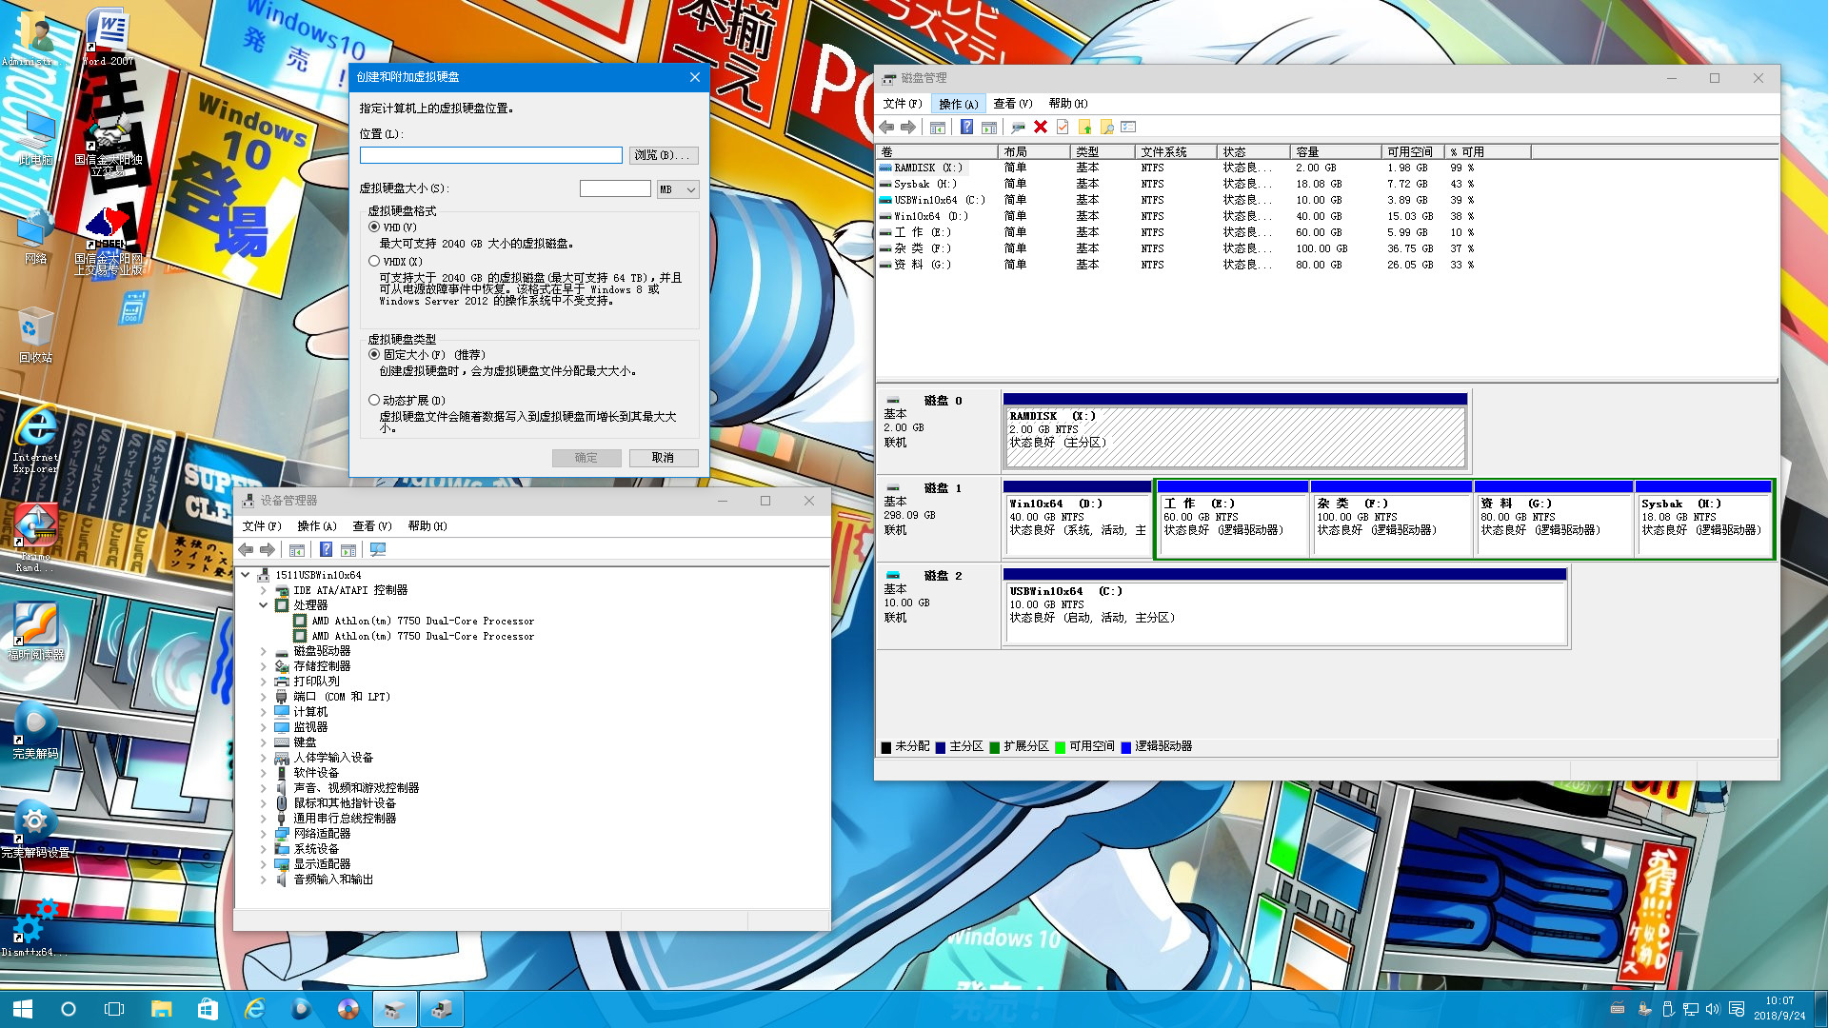Click 可用空间 column header

click(1412, 152)
